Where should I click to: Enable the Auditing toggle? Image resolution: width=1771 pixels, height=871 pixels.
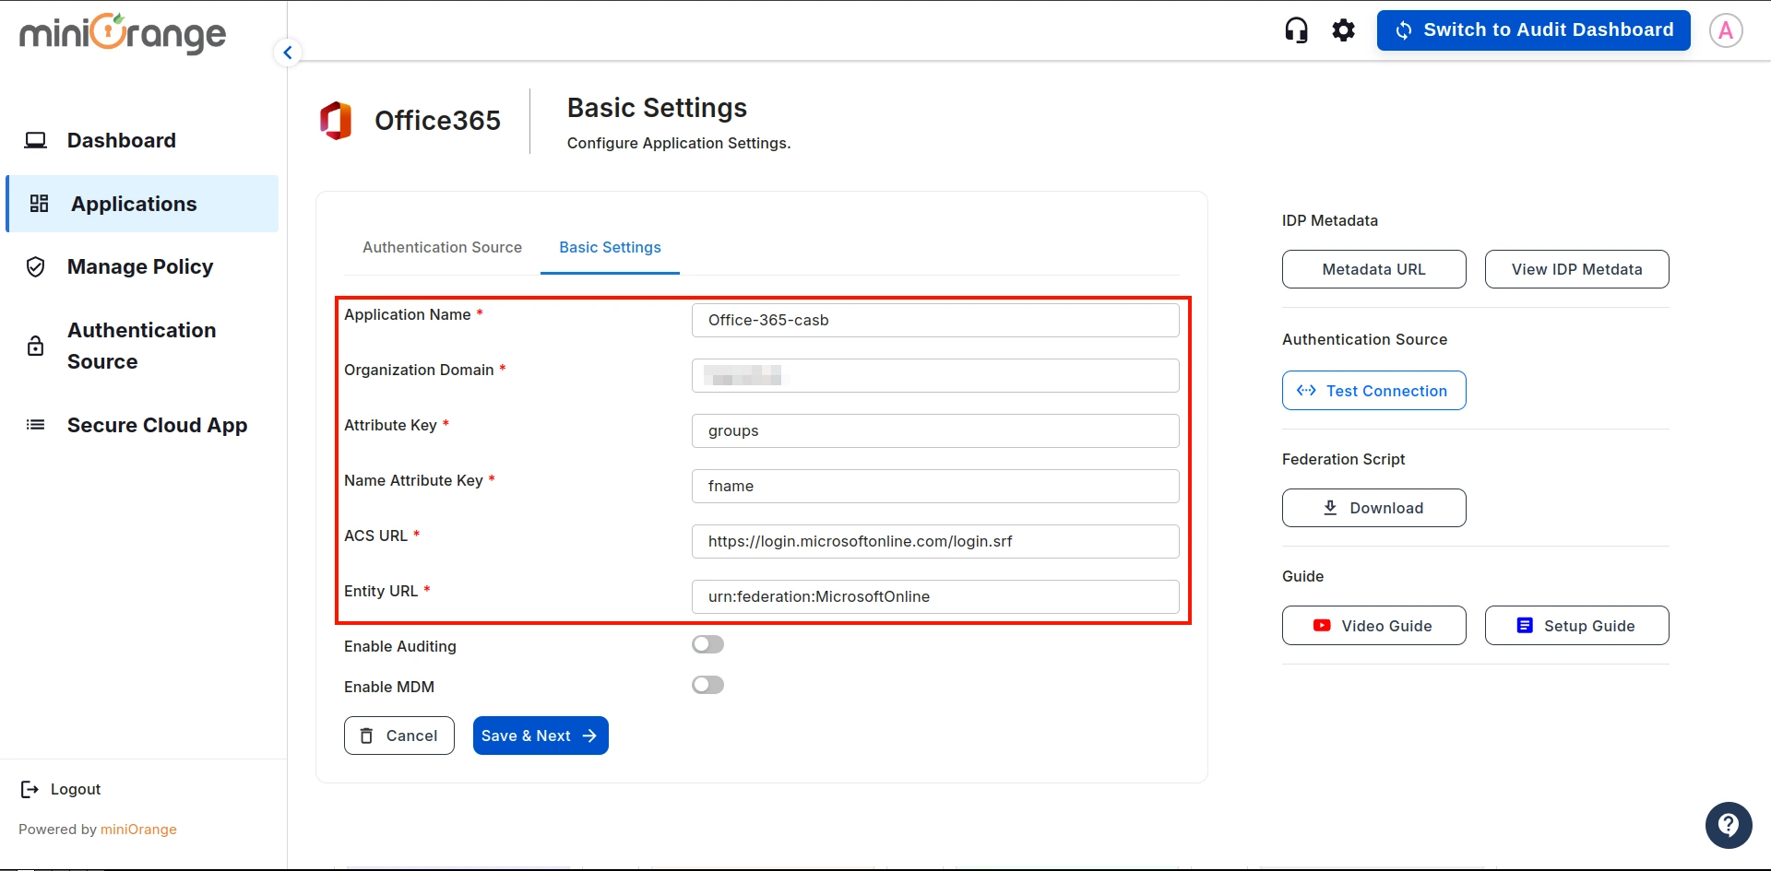(x=707, y=643)
